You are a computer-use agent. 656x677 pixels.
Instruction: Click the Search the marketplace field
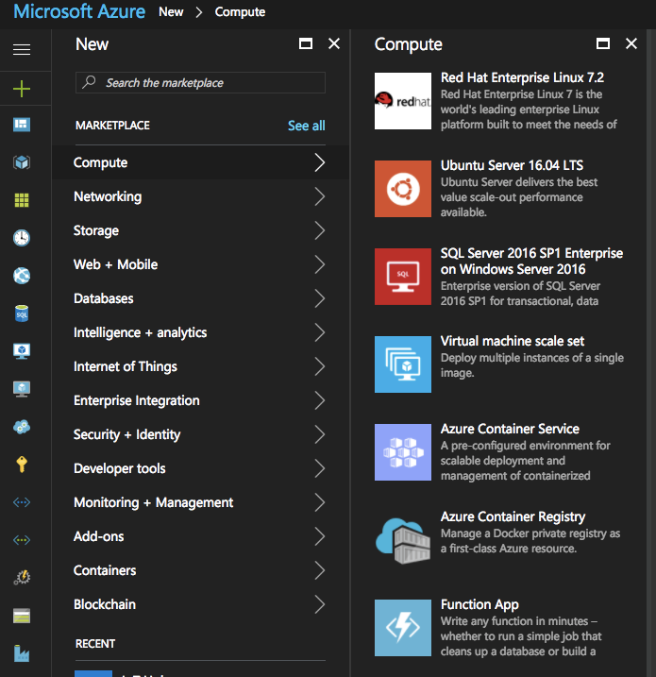click(200, 83)
